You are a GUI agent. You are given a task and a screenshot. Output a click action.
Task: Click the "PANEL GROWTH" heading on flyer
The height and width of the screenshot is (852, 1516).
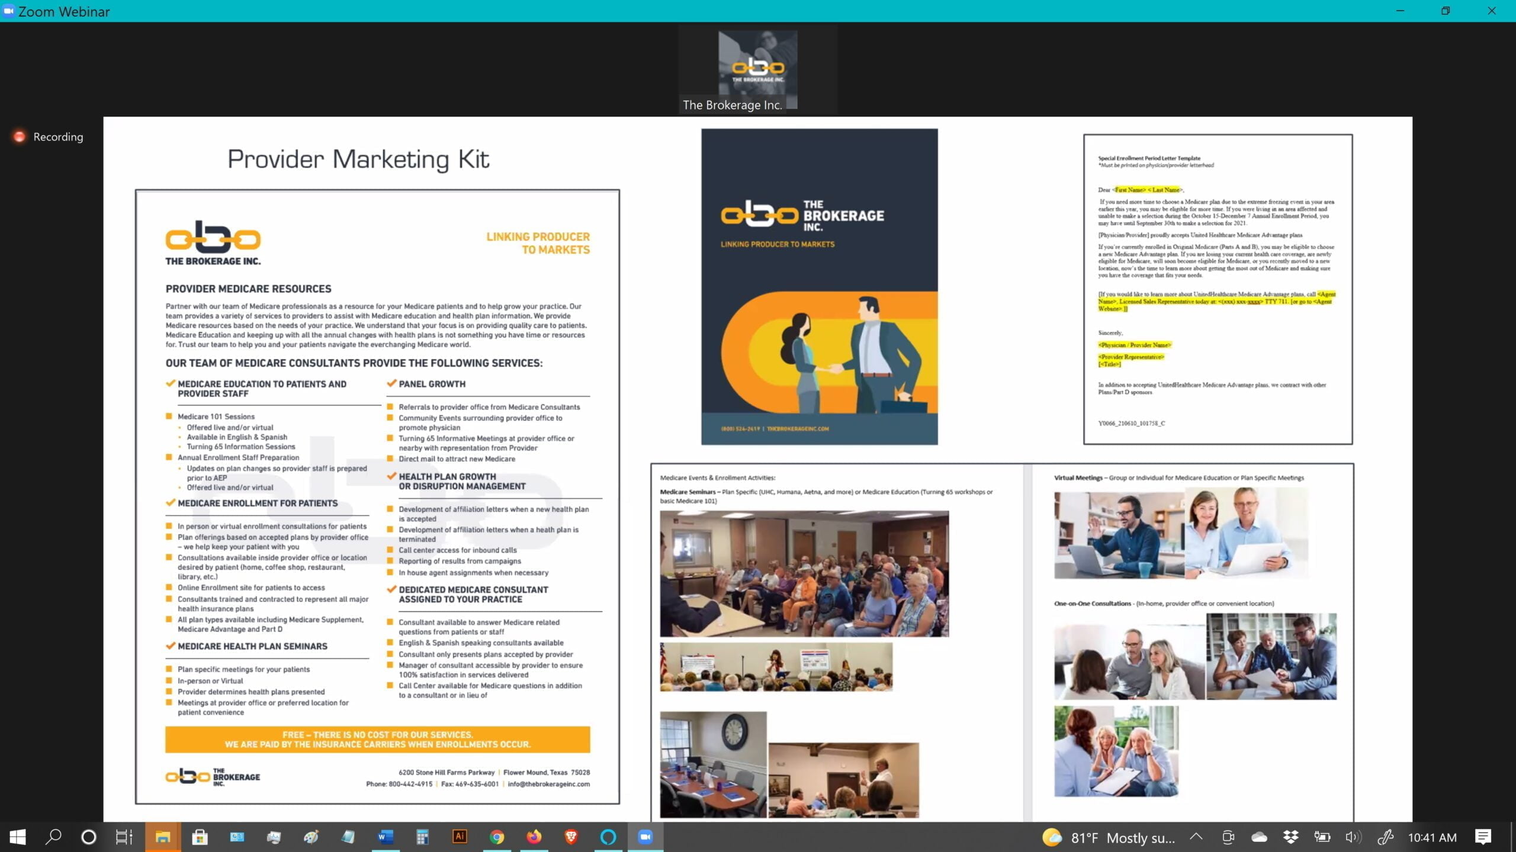pos(432,384)
